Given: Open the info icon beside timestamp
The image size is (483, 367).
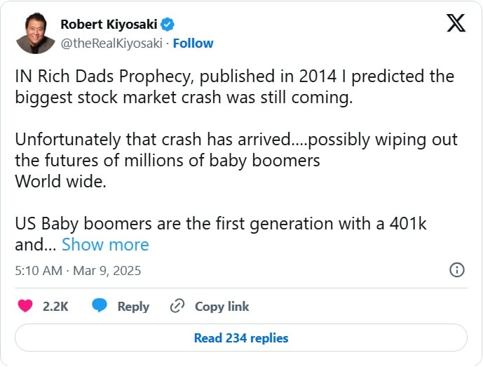Looking at the screenshot, I should [456, 269].
